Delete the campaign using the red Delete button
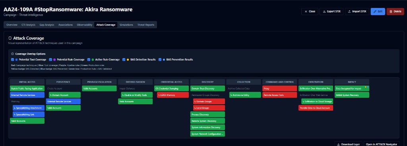407x146 pixels. coord(395,12)
